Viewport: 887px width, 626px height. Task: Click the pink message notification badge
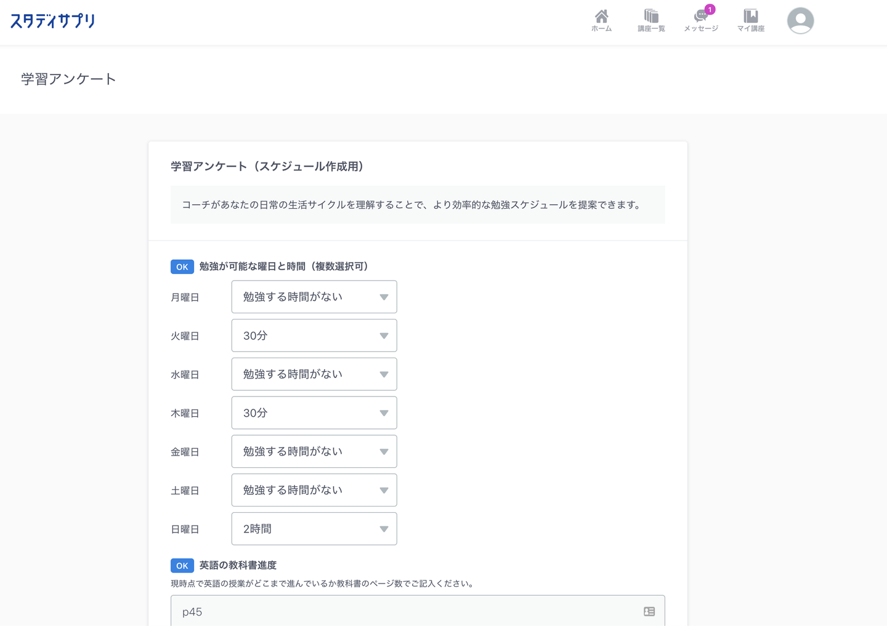point(710,9)
